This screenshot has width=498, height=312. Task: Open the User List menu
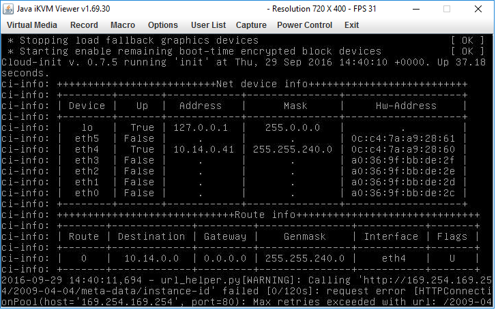tap(208, 25)
